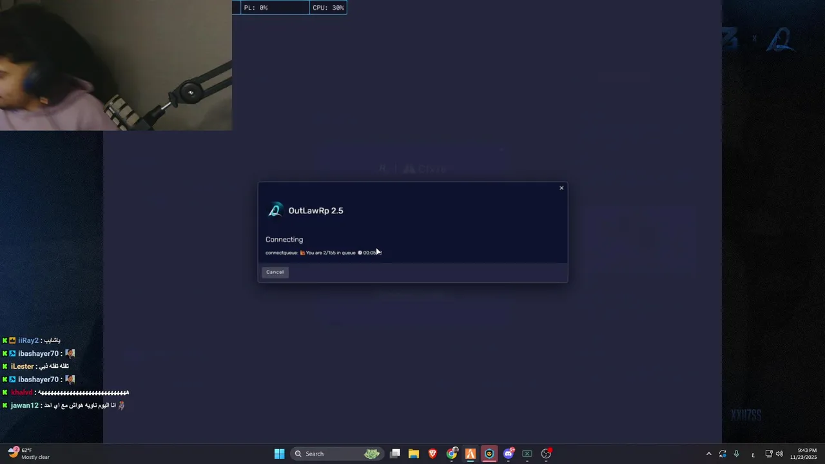The height and width of the screenshot is (464, 825).
Task: Open the green Xbox-style taskbar app
Action: point(527,454)
